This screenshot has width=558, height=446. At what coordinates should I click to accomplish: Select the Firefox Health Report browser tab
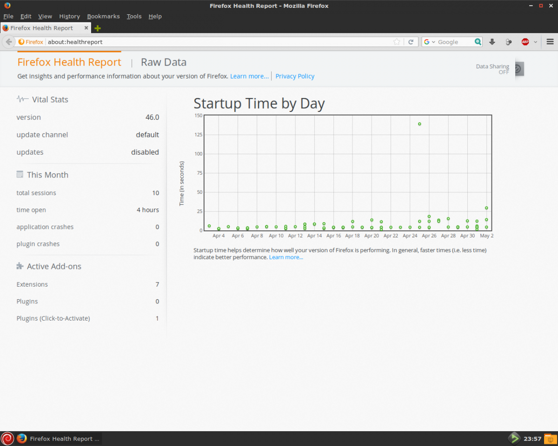tap(46, 28)
